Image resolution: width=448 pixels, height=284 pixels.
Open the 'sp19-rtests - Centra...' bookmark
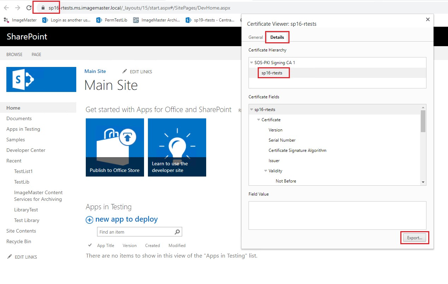210,20
